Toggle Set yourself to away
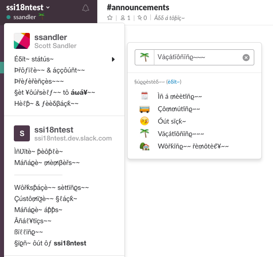The image size is (273, 257). pyautogui.click(x=55, y=92)
